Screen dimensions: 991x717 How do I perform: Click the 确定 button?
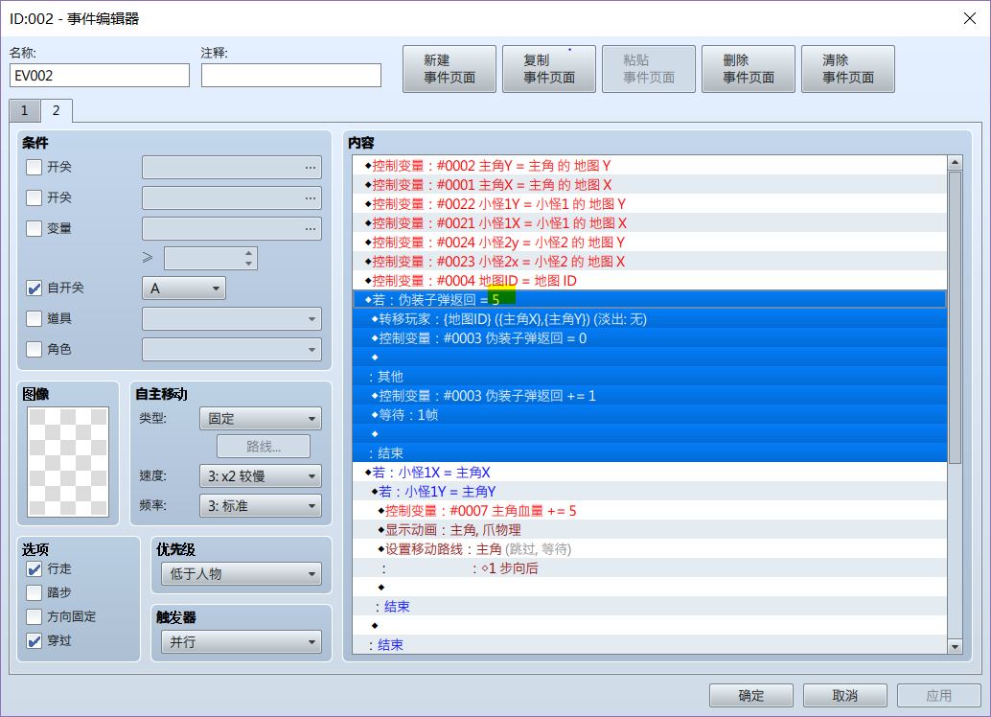tap(750, 696)
